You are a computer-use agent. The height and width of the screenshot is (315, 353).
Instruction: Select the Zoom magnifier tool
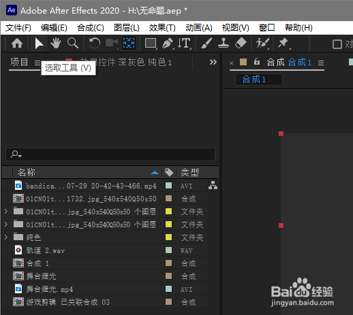tap(73, 43)
